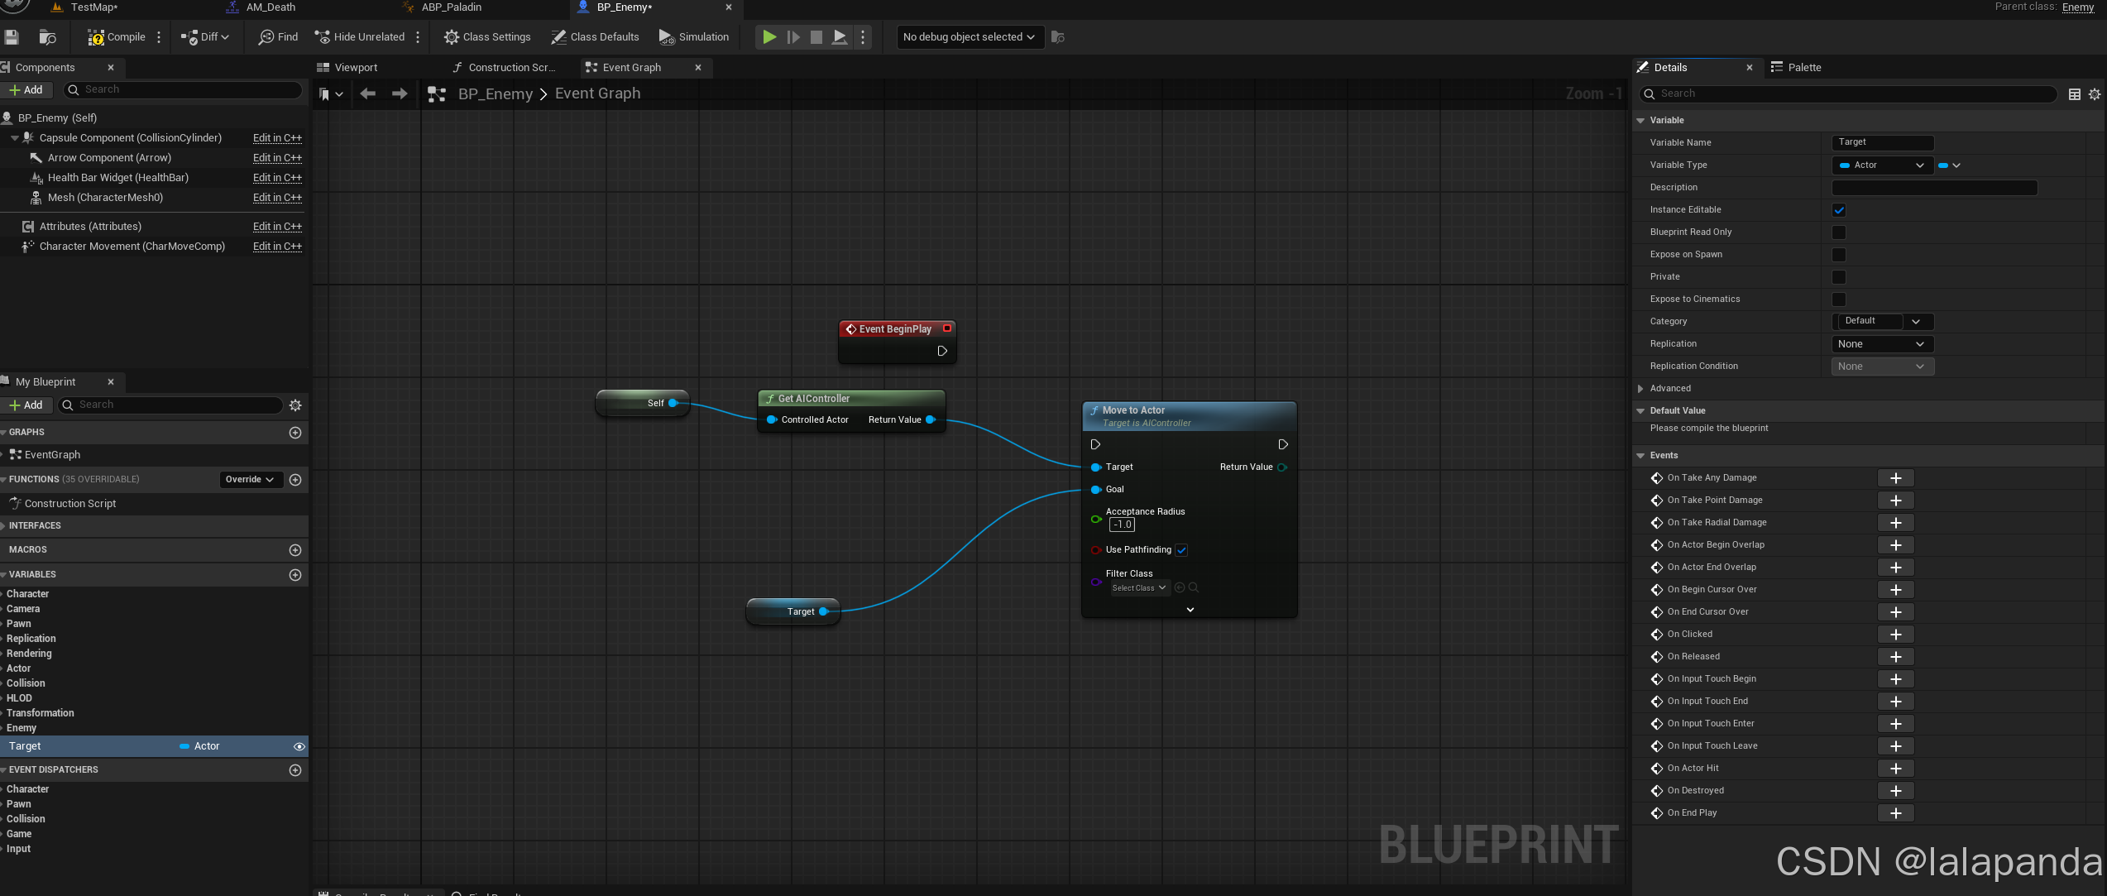Enable Blueprint Read Only checkbox
Screen dimensions: 2107x896
[x=1839, y=232]
